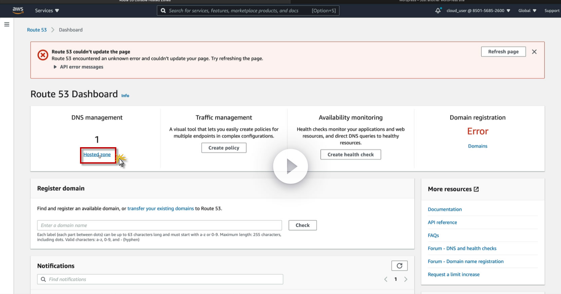Open the Services dropdown menu
The height and width of the screenshot is (294, 561).
click(47, 10)
